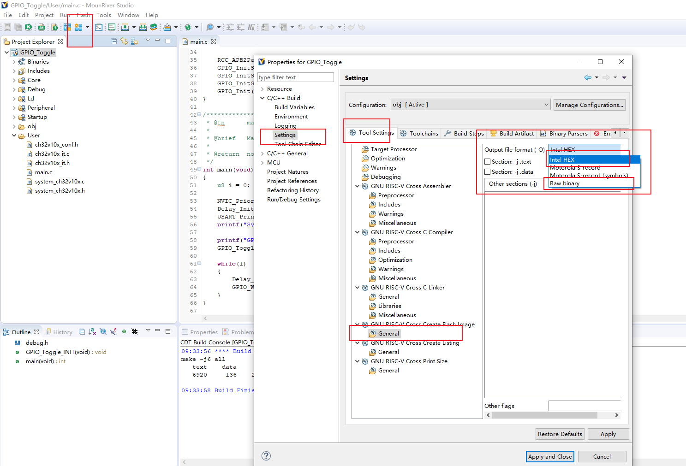The image size is (686, 466).
Task: Click the Collapse All icon in Outline view
Action: click(x=82, y=331)
